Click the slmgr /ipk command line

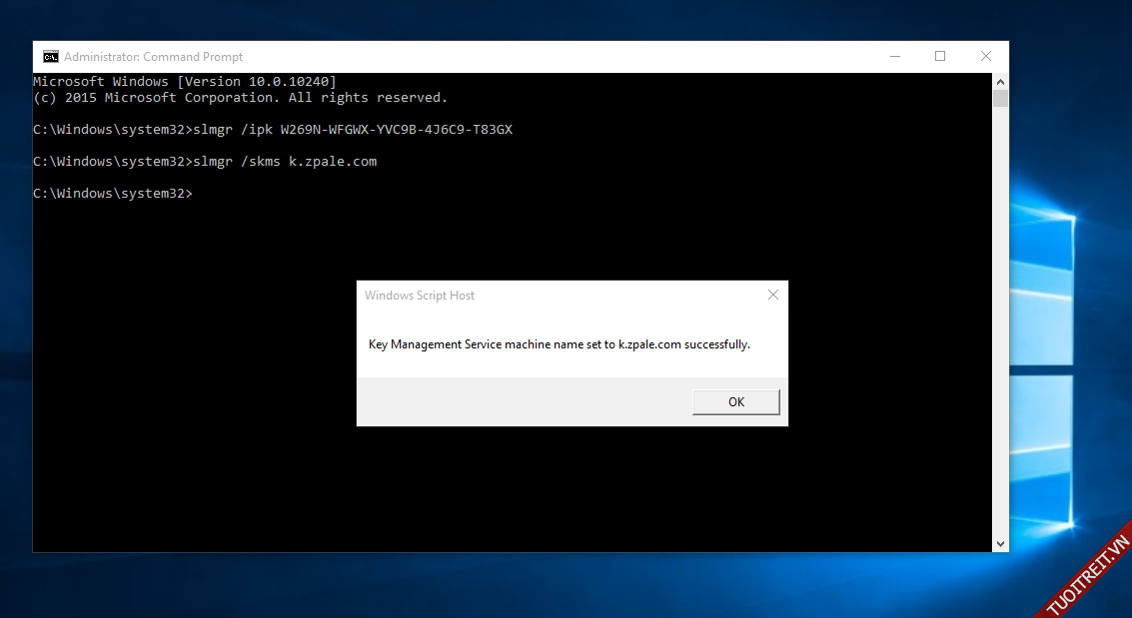tap(273, 130)
